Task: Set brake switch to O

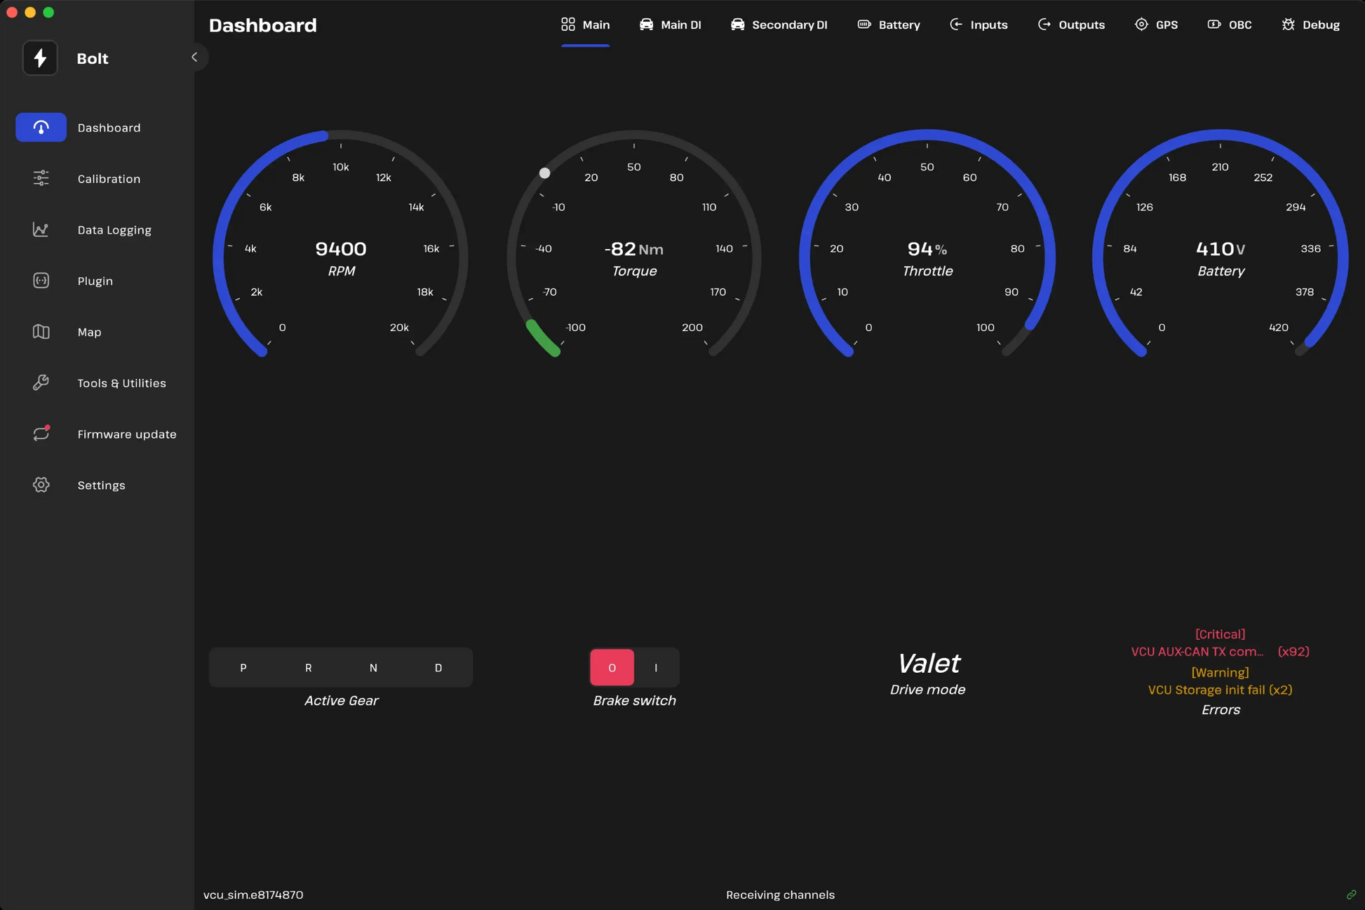Action: pos(612,667)
